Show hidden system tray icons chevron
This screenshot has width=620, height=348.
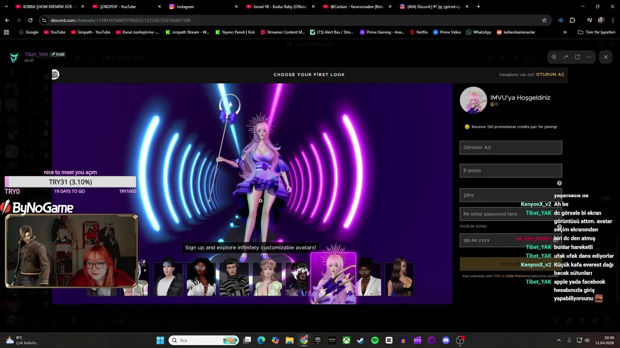click(558, 340)
